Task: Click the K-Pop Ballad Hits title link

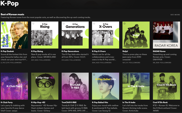Action: [x=100, y=102]
